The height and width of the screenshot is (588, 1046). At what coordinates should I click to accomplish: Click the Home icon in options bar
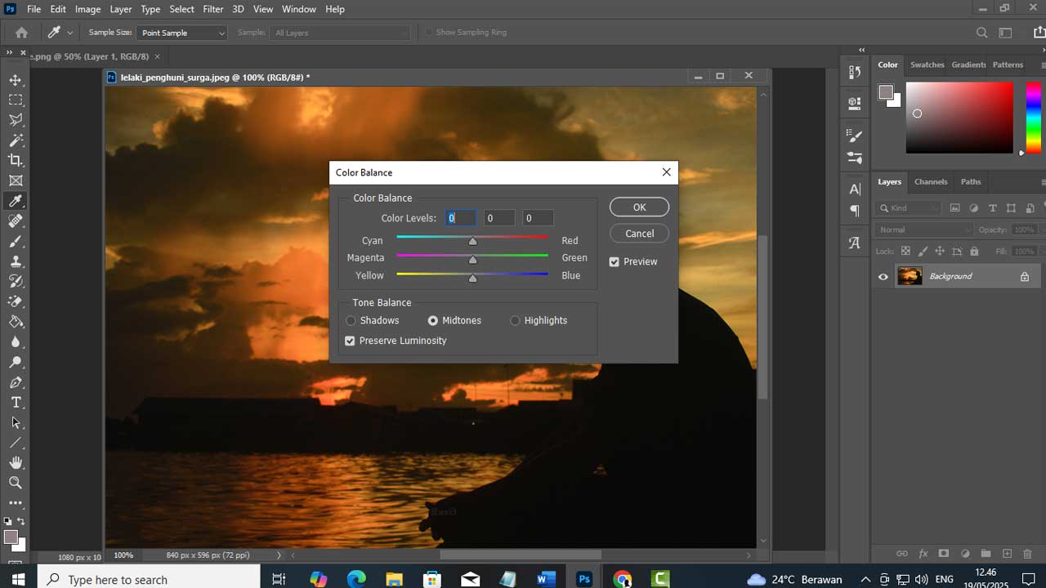(x=21, y=33)
